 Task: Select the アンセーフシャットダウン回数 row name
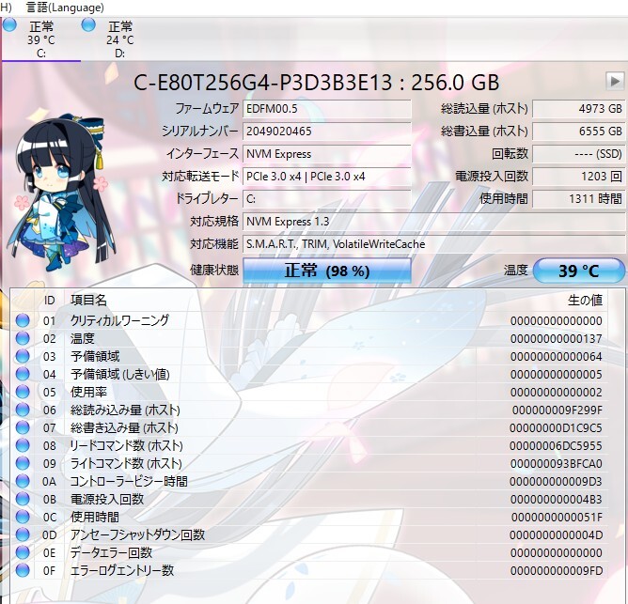[x=138, y=534]
